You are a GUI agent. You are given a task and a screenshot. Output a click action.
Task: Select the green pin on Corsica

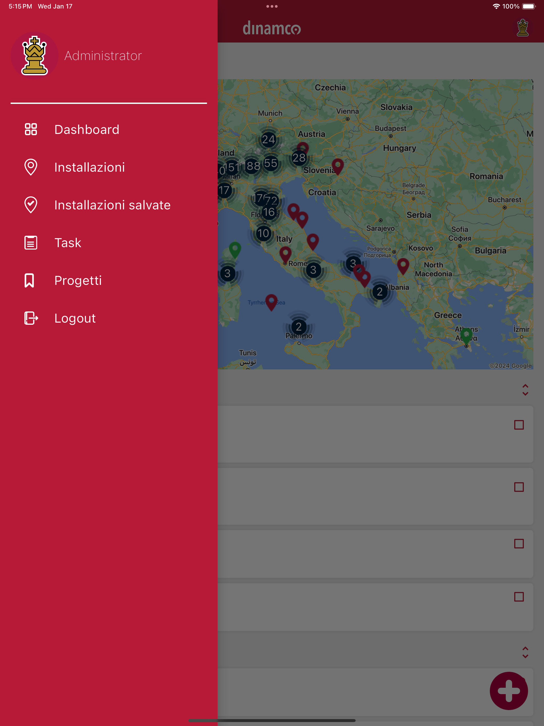[x=235, y=250]
